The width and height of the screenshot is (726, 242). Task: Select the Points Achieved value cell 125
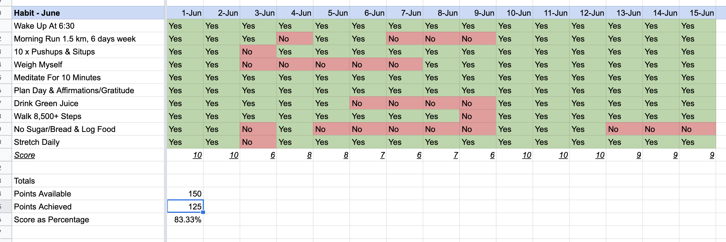click(x=185, y=207)
